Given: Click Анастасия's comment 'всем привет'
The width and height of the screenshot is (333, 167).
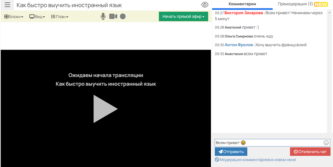Looking at the screenshot, I should 255,54.
